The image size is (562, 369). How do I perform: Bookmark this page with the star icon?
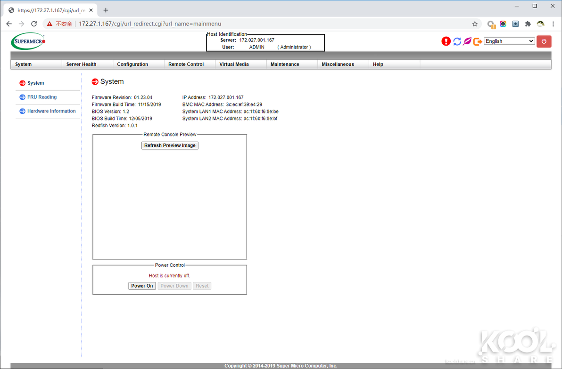coord(475,24)
